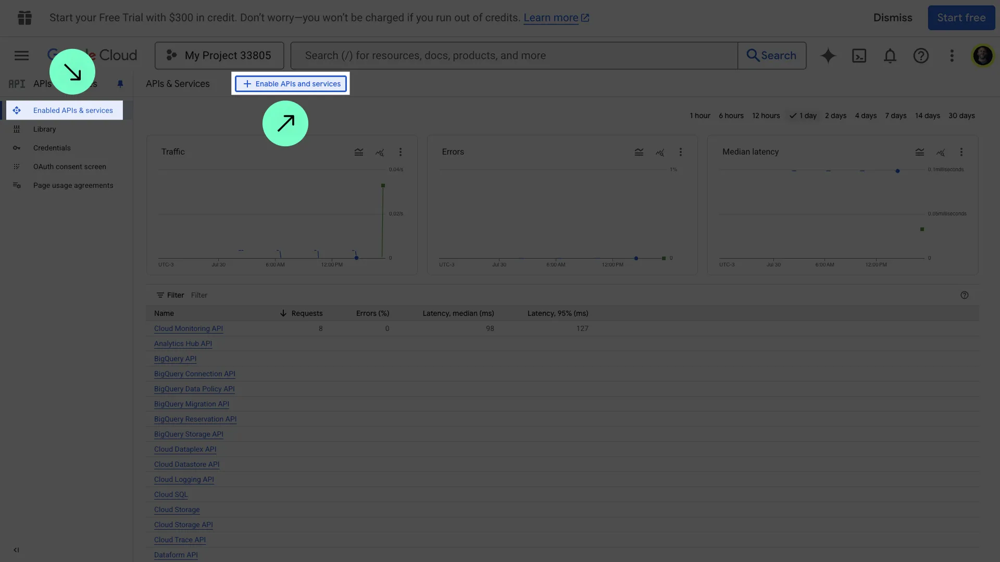Image resolution: width=1000 pixels, height=562 pixels.
Task: Collapse the side navigation panel
Action: point(16,550)
